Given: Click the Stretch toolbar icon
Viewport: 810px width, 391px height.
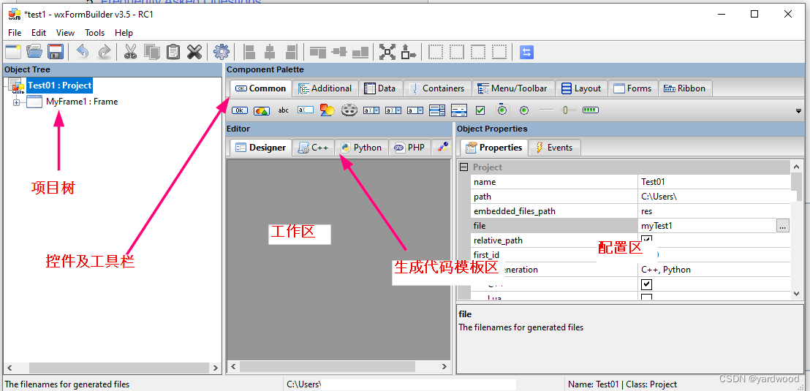Looking at the screenshot, I should coord(408,52).
